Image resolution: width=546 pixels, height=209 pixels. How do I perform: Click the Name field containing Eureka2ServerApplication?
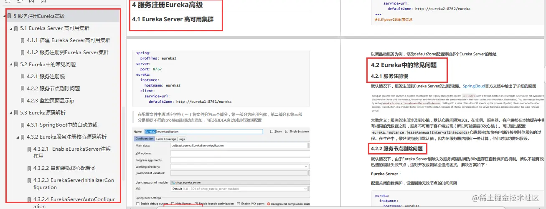tap(203, 132)
